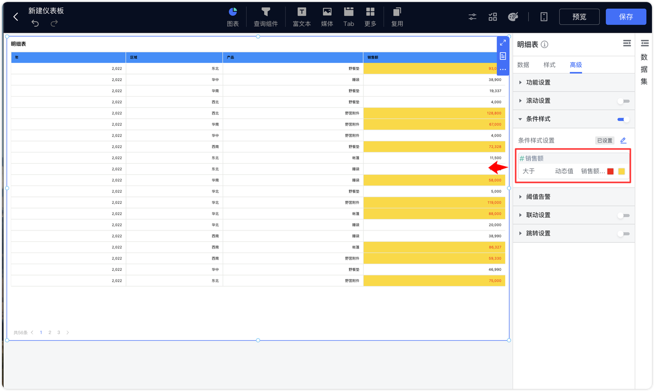Click the 新建仪表板 dashboard title
654x391 pixels.
tap(46, 11)
